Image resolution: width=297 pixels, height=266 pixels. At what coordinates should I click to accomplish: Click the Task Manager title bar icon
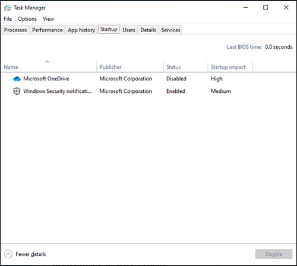coord(8,8)
